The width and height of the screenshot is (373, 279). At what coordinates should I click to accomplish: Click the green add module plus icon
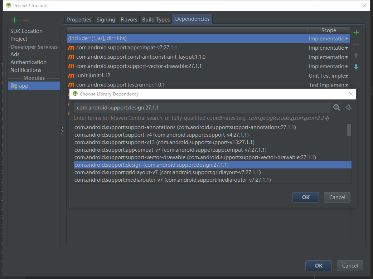tap(14, 20)
